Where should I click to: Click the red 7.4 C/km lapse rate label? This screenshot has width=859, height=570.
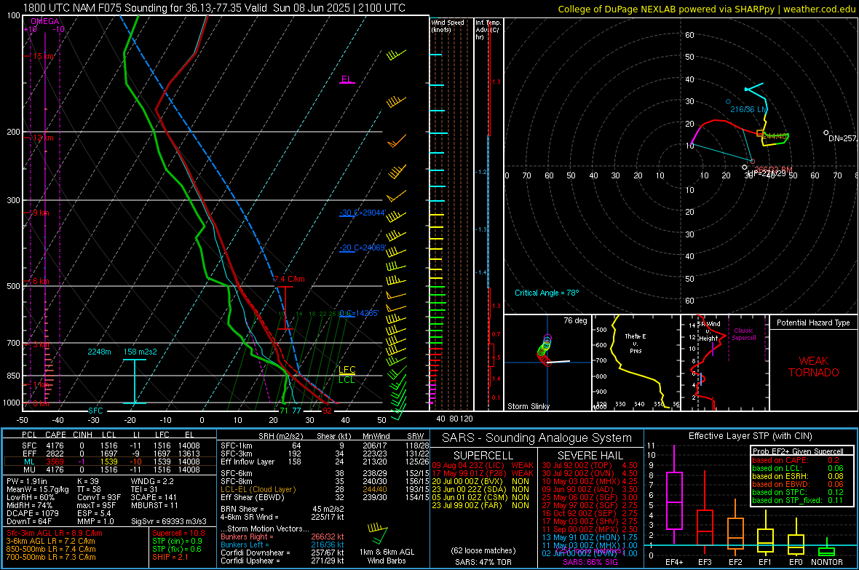click(x=289, y=279)
